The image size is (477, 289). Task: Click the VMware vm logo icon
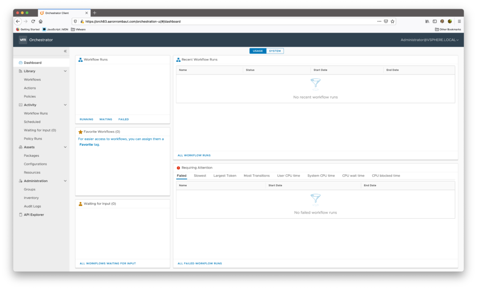23,40
